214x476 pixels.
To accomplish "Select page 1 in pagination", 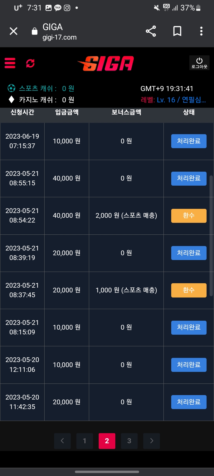I will point(85,441).
